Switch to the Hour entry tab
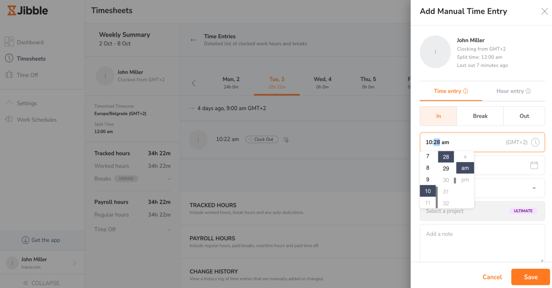 click(513, 91)
